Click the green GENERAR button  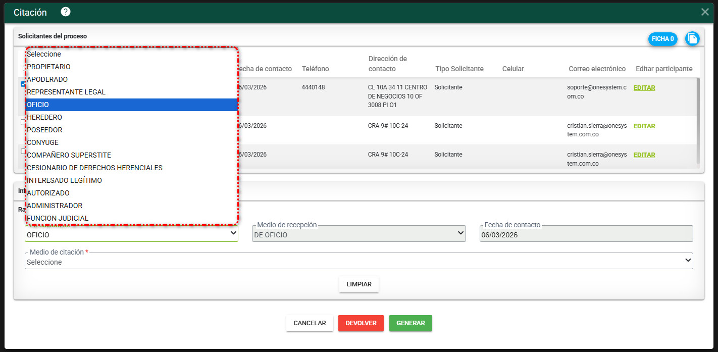411,323
